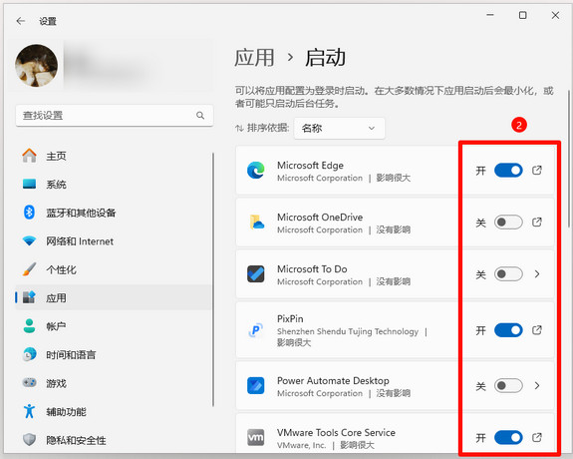Open Microsoft Edge external link icon
This screenshot has width=573, height=459.
[537, 170]
